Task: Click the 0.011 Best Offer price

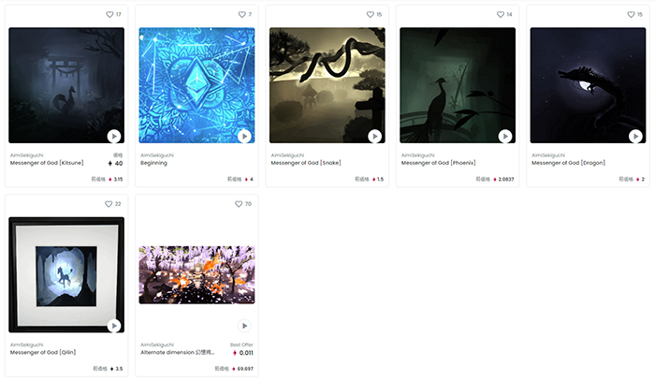Action: point(243,353)
